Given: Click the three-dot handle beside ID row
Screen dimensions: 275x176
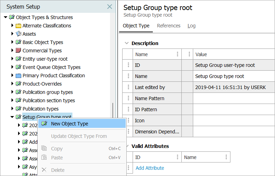Looking at the screenshot, I should click(128, 65).
